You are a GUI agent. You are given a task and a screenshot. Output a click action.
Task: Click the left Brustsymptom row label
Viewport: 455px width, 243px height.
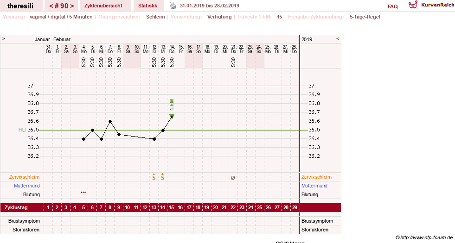pos(24,221)
